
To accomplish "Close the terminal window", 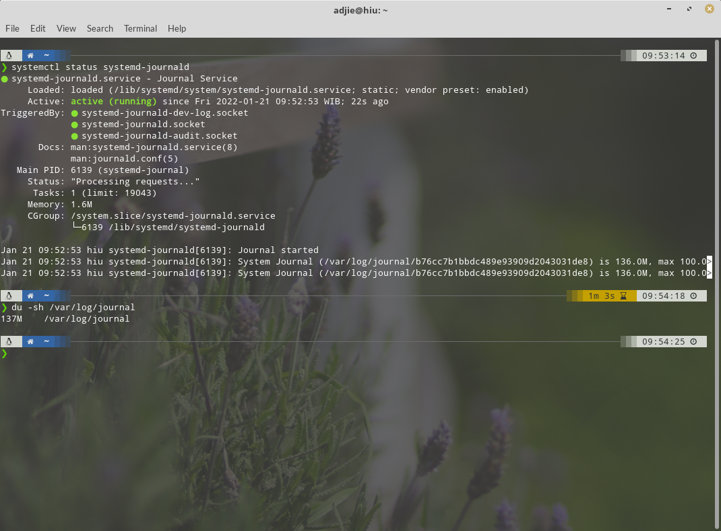I will pos(710,9).
